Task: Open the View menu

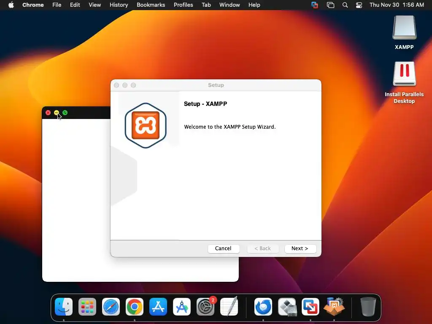Action: coord(95,5)
